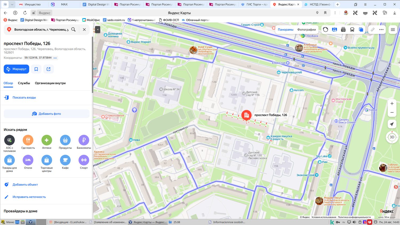Open the Yandex Maps hamburger menu
This screenshot has width=400, height=225.
pos(393,30)
